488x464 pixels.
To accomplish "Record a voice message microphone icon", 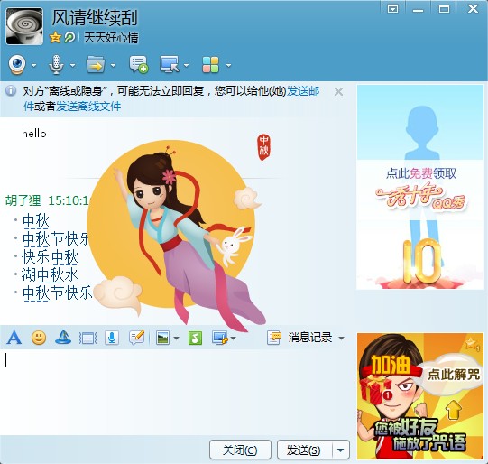I will (112, 338).
